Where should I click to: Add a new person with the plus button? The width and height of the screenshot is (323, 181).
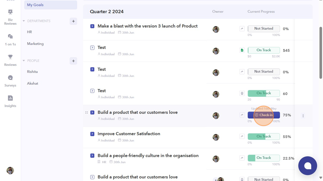(x=73, y=61)
